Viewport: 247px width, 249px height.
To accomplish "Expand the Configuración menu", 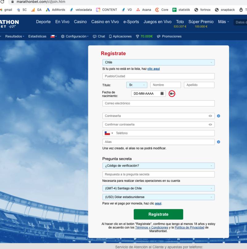I will (x=75, y=36).
